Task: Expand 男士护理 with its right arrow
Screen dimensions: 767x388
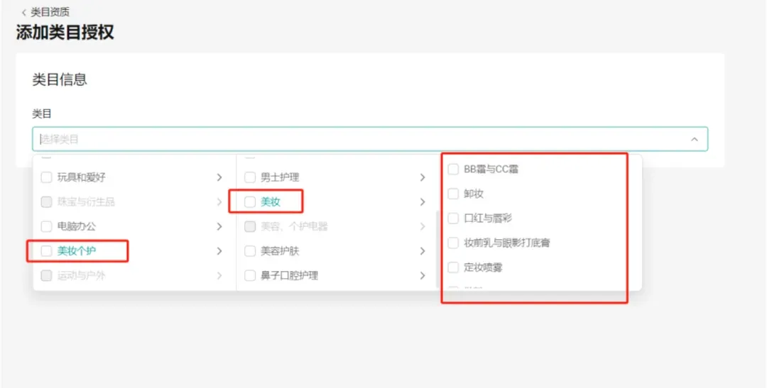Action: coord(423,177)
